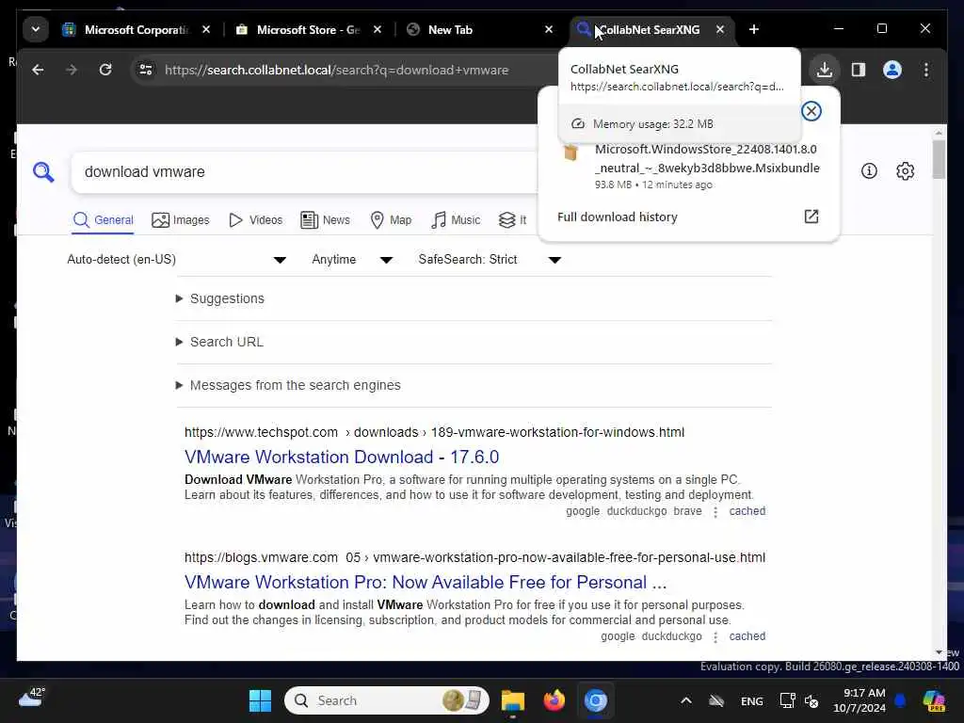Open the SafeSearch Strict dropdown
Image resolution: width=964 pixels, height=723 pixels.
click(x=490, y=260)
